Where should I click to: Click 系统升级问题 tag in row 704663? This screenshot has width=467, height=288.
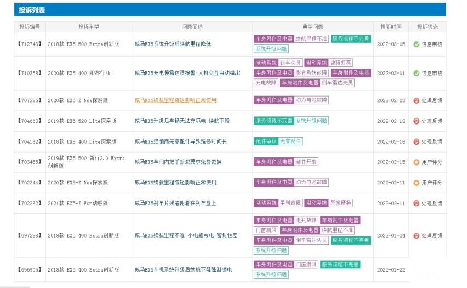(x=311, y=121)
